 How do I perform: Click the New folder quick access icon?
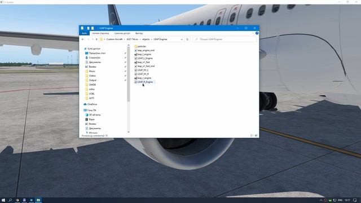pos(93,28)
